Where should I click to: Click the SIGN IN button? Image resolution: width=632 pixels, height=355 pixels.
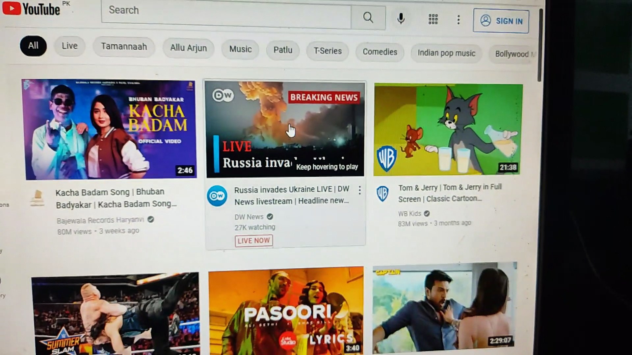501,21
